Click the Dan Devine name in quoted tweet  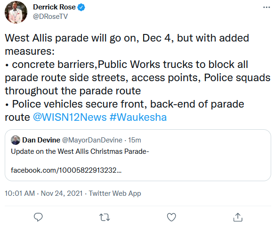click(41, 140)
